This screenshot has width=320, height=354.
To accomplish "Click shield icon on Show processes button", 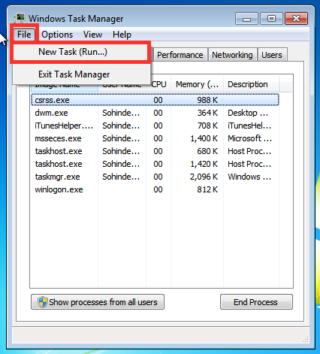I will point(43,302).
